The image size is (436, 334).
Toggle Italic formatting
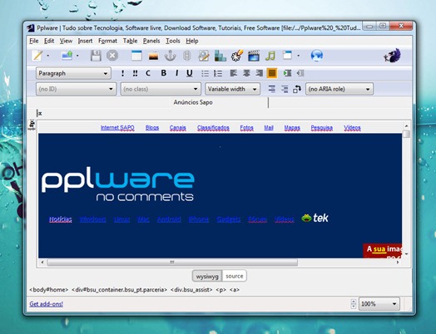coord(176,73)
